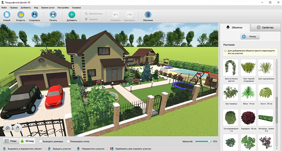Click the Дублировать toolbar item

(x=94, y=14)
